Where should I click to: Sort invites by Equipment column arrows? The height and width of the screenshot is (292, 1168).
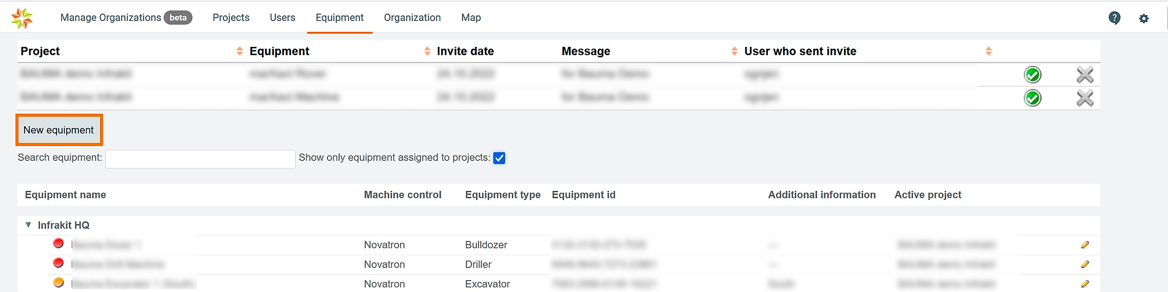coord(427,51)
